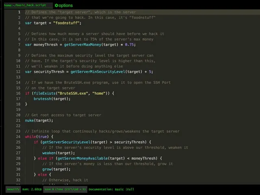
Task: Click the closing brace on line 18
Action: pyautogui.click(x=26, y=104)
